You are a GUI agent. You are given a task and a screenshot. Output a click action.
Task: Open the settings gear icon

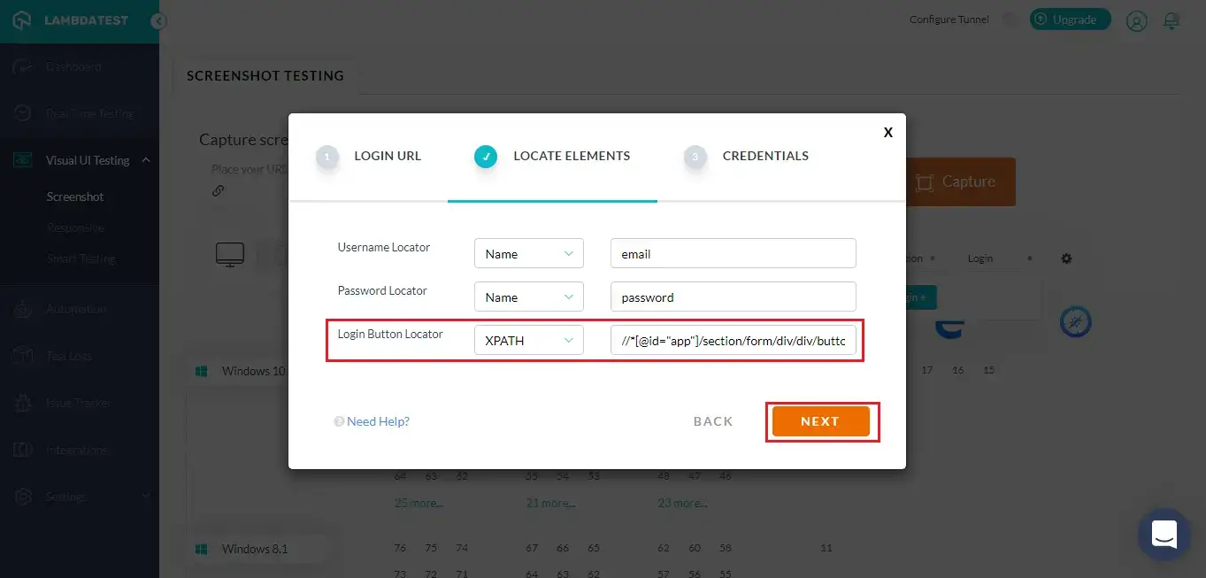coord(1066,258)
